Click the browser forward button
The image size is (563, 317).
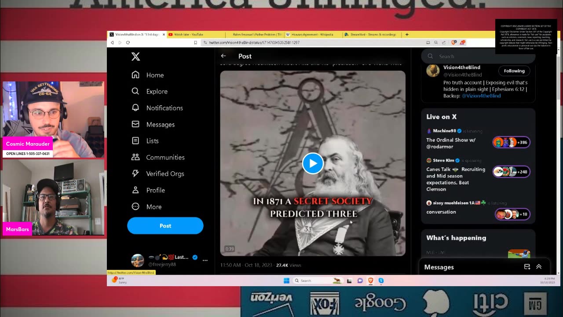120,43
